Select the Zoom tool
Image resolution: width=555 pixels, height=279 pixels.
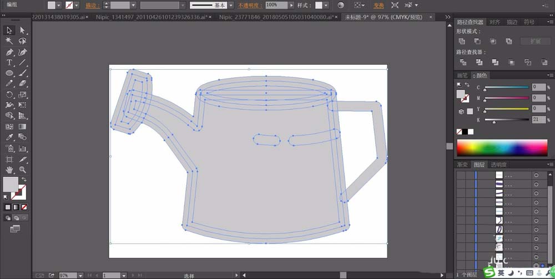(22, 170)
